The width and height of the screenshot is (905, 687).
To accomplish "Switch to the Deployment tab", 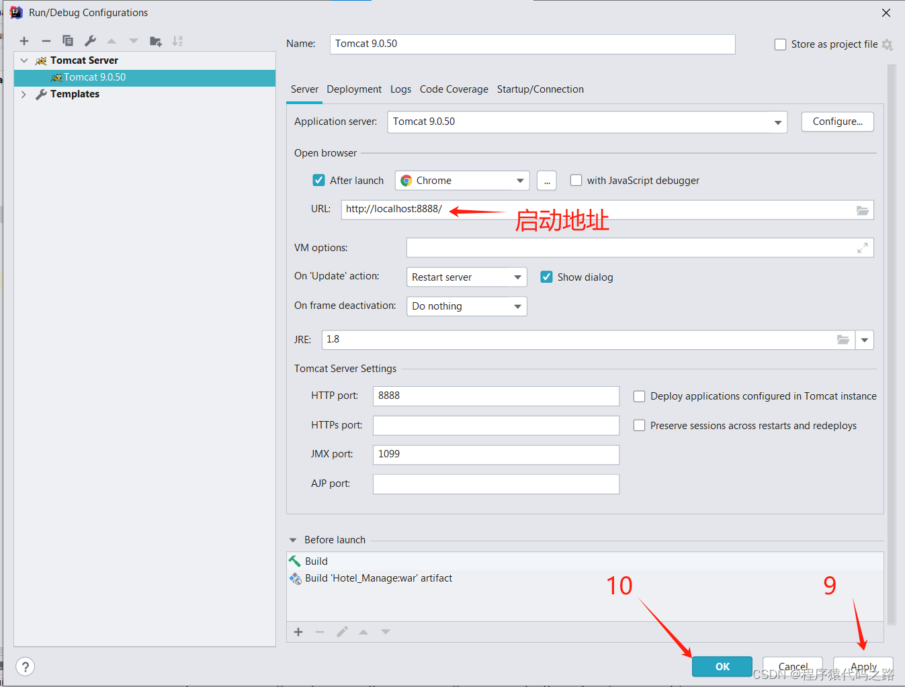I will tap(354, 89).
